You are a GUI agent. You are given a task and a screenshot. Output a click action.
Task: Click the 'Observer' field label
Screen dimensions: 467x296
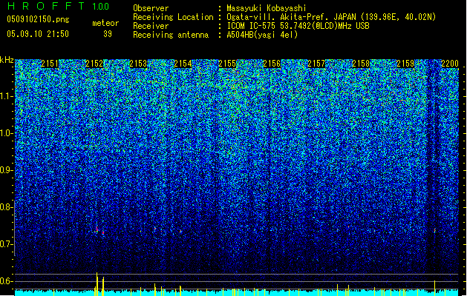click(x=151, y=8)
